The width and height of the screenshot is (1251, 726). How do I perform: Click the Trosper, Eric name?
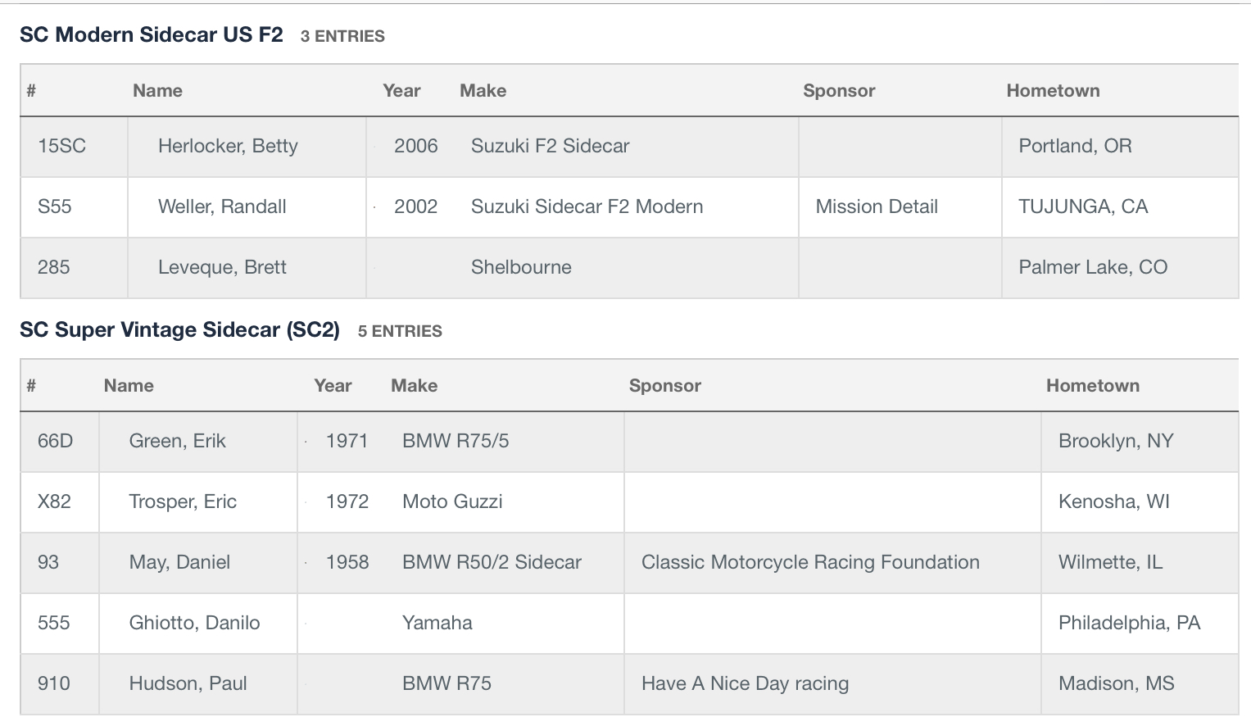[183, 501]
